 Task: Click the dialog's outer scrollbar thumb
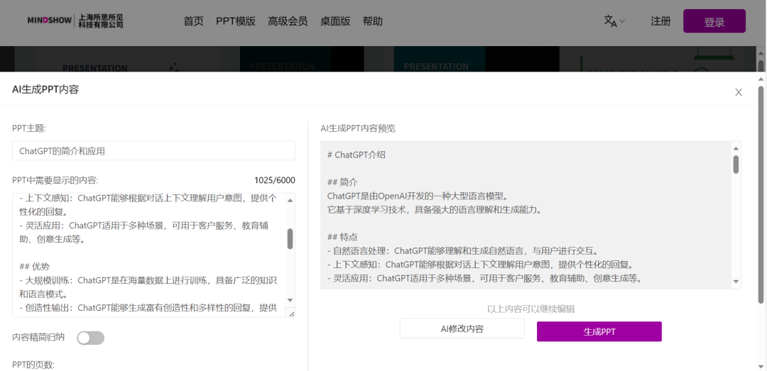[761, 194]
